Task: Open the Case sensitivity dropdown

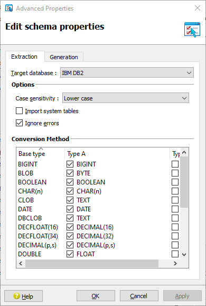Action: pyautogui.click(x=126, y=98)
